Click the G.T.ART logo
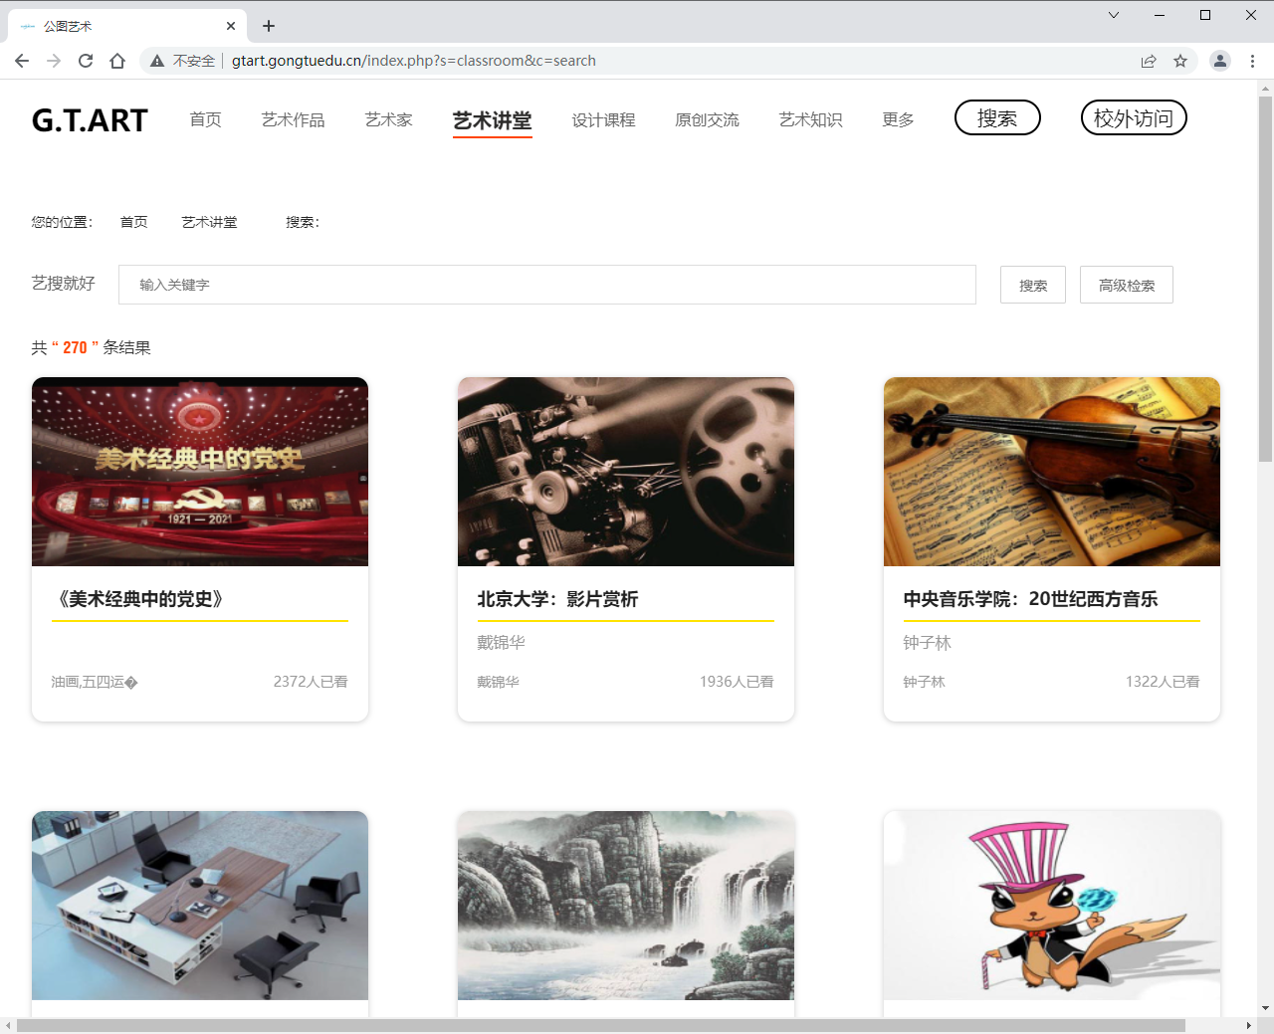 click(x=90, y=120)
